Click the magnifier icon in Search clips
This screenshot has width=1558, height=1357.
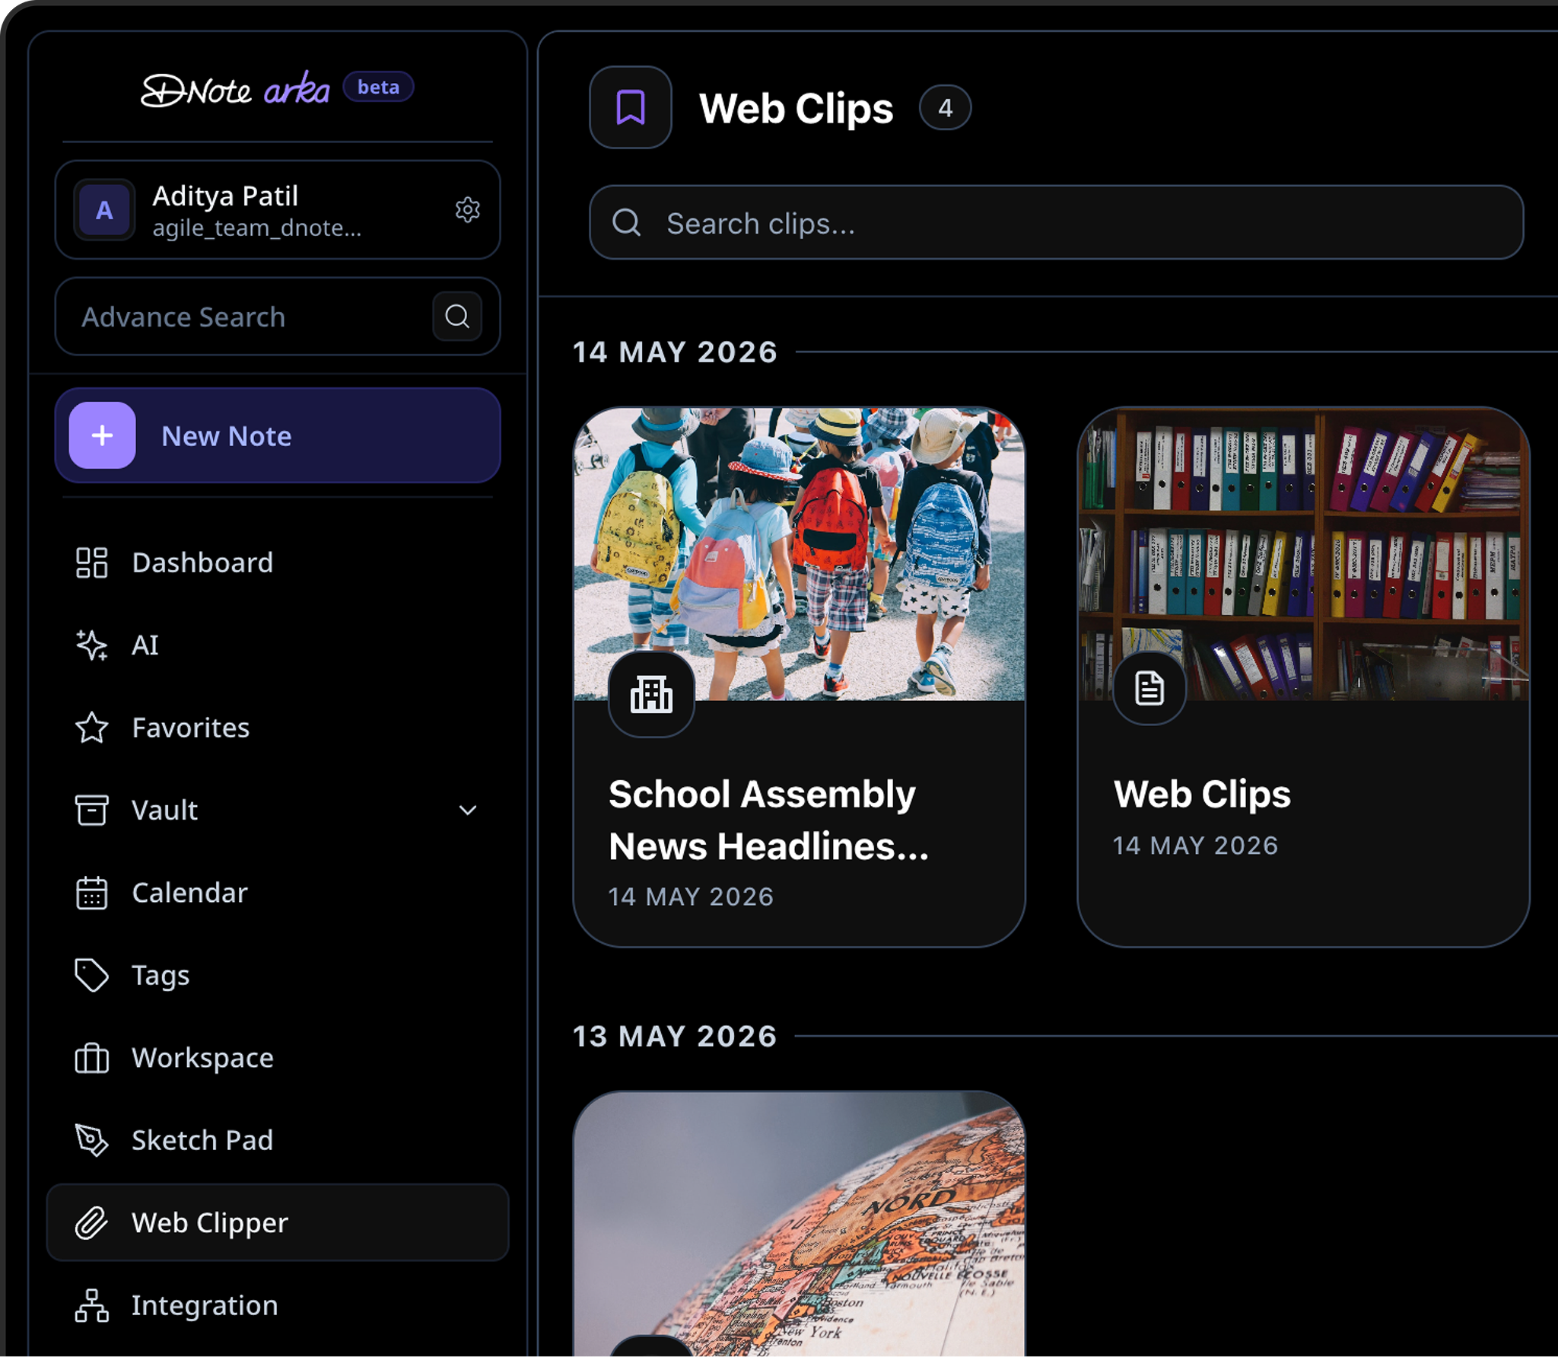[x=627, y=223]
